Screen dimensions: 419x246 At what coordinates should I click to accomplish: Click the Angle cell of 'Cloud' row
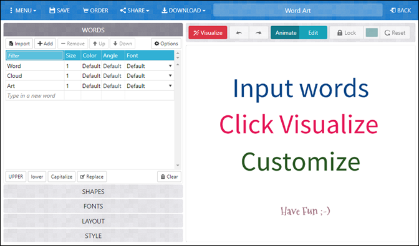point(113,76)
